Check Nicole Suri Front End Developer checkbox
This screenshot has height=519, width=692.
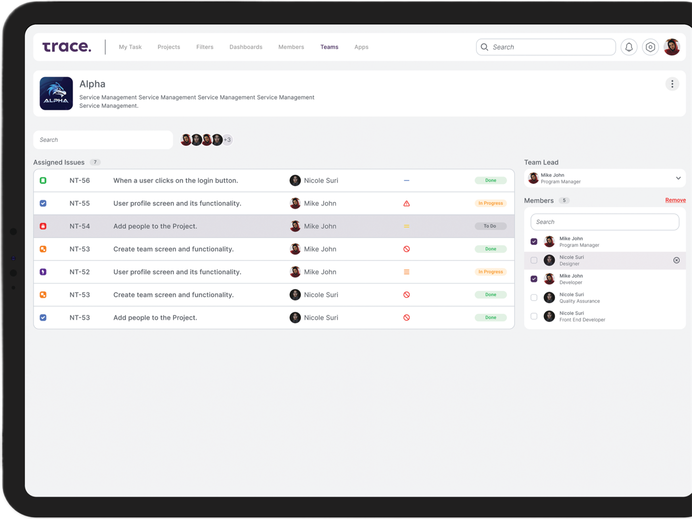tap(534, 316)
